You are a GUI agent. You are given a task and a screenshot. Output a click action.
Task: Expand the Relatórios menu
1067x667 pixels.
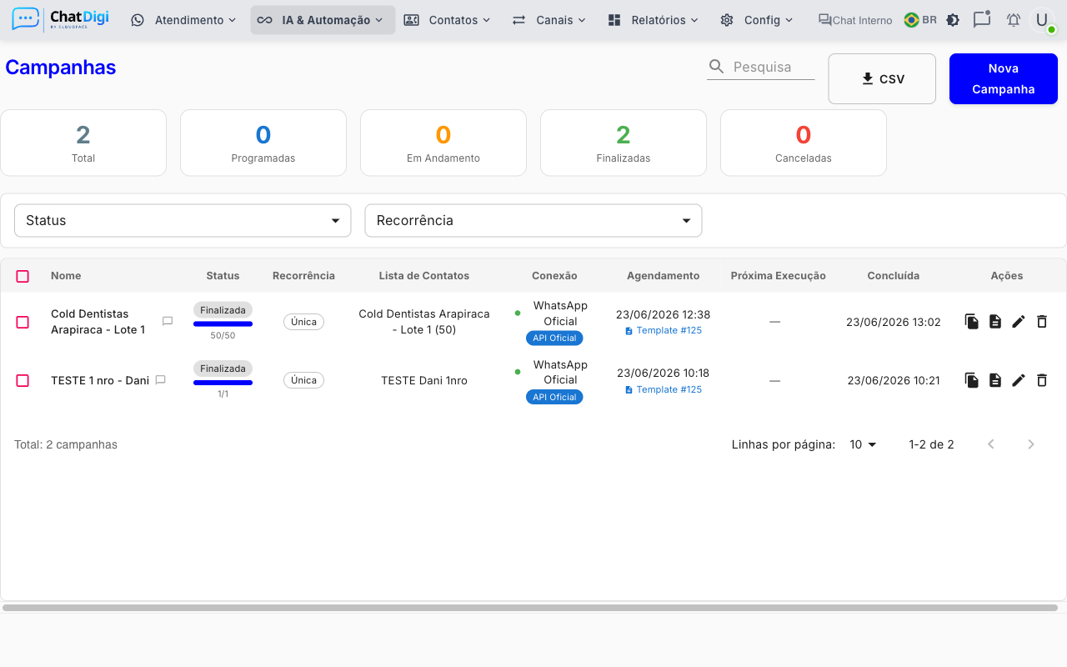tap(654, 20)
